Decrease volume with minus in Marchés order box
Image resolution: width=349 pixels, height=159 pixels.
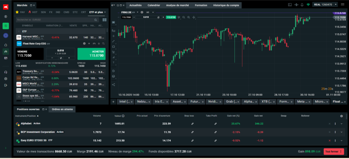(52, 58)
